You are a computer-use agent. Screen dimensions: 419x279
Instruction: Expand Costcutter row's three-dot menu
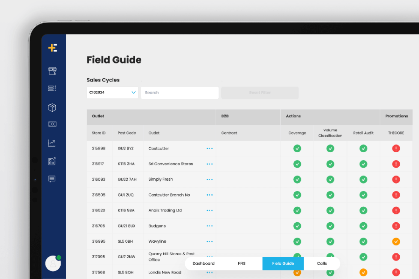(209, 148)
